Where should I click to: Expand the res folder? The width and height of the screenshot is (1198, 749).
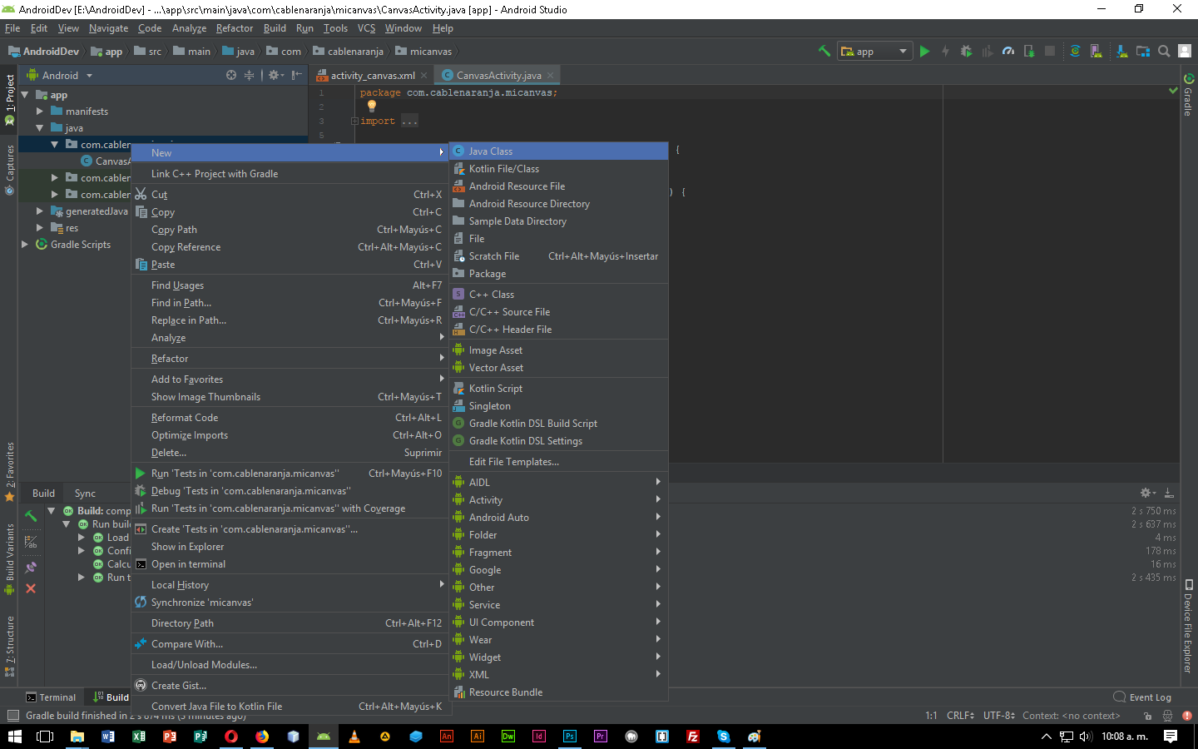[40, 228]
